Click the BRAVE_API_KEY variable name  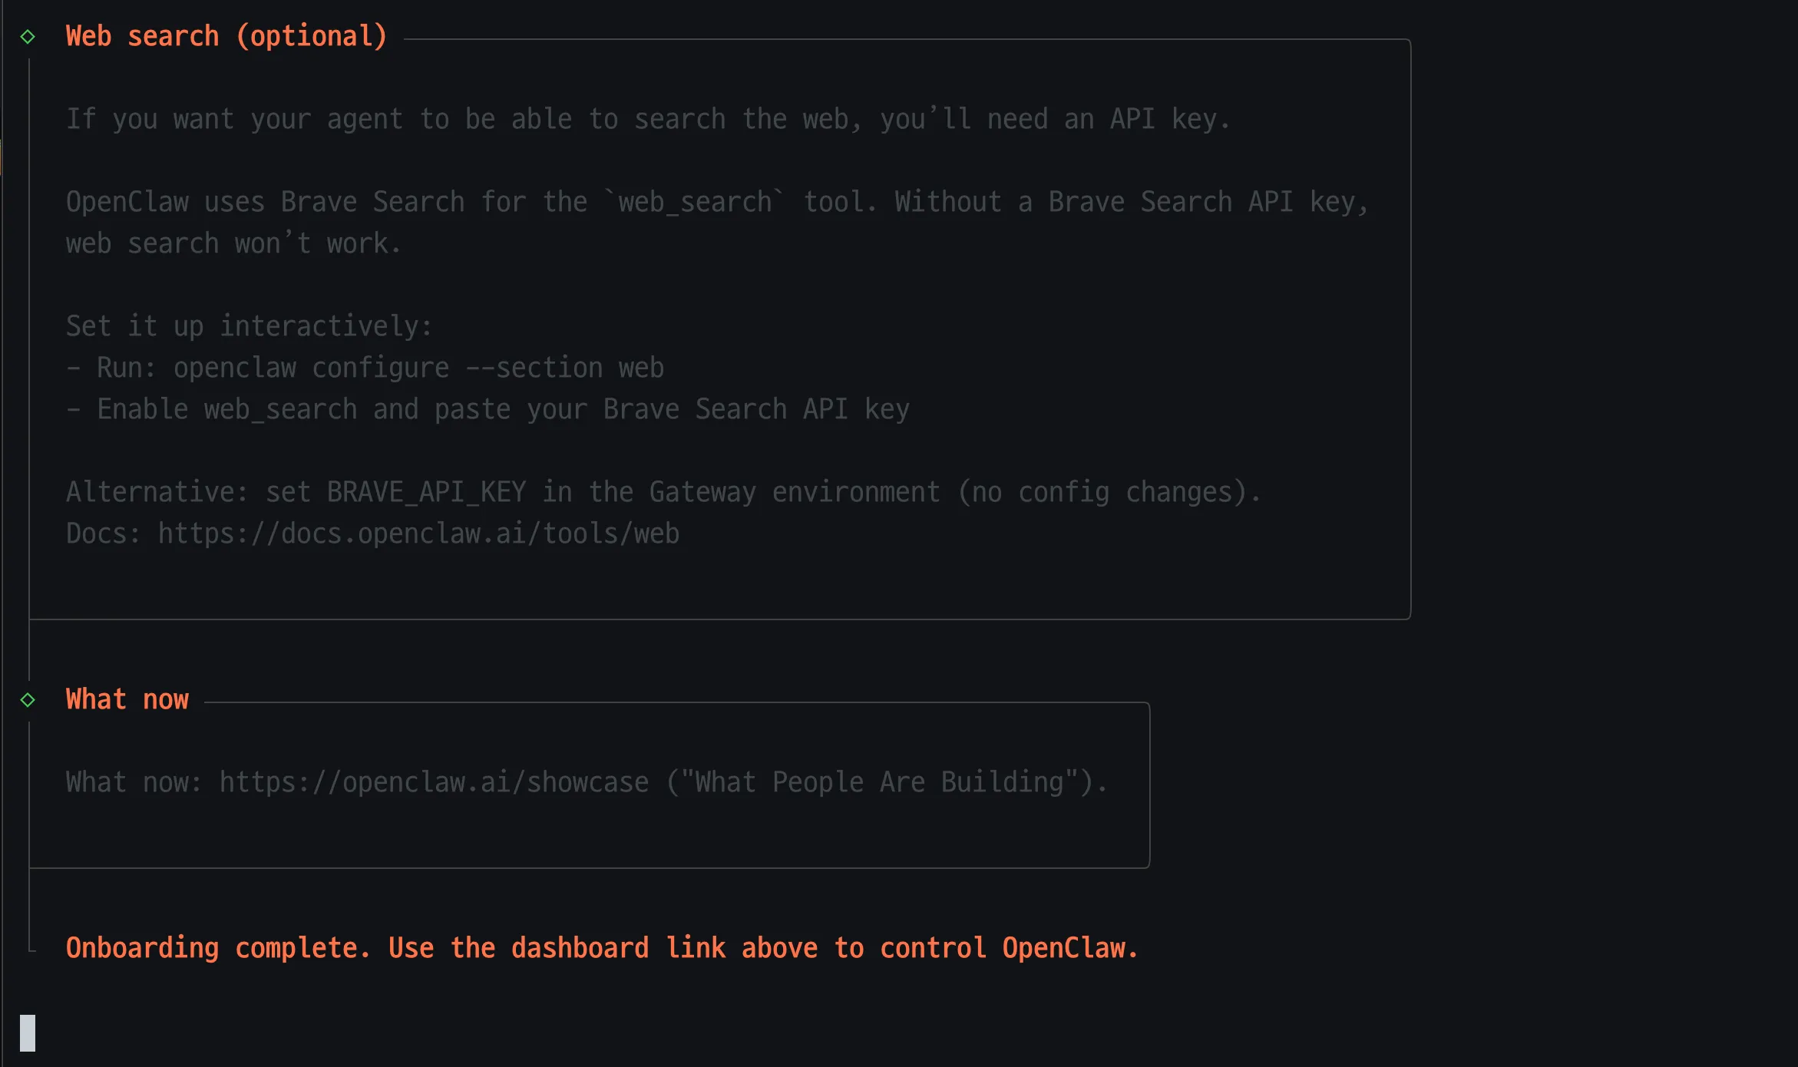426,492
